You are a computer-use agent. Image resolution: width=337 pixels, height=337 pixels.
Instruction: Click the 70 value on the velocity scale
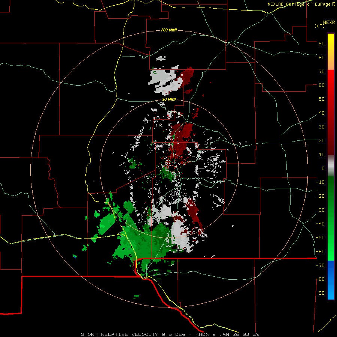[x=322, y=72]
